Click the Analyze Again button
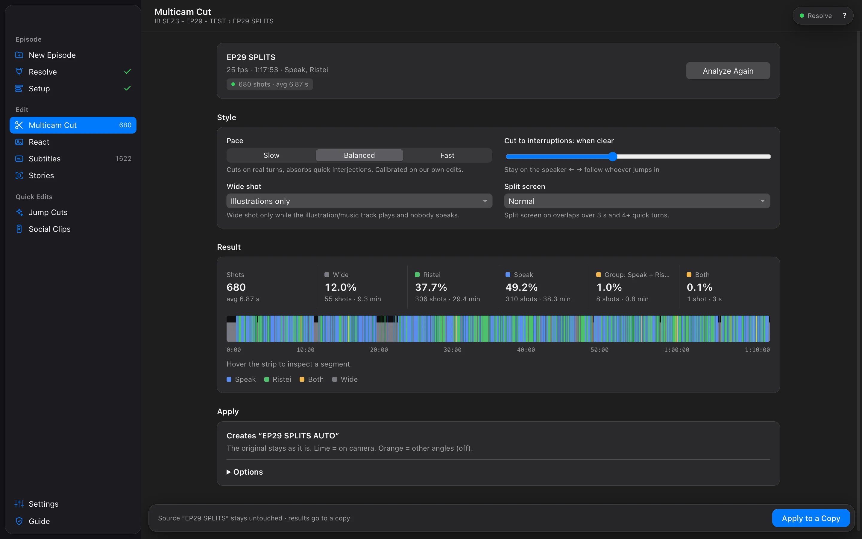862x539 pixels. 728,71
